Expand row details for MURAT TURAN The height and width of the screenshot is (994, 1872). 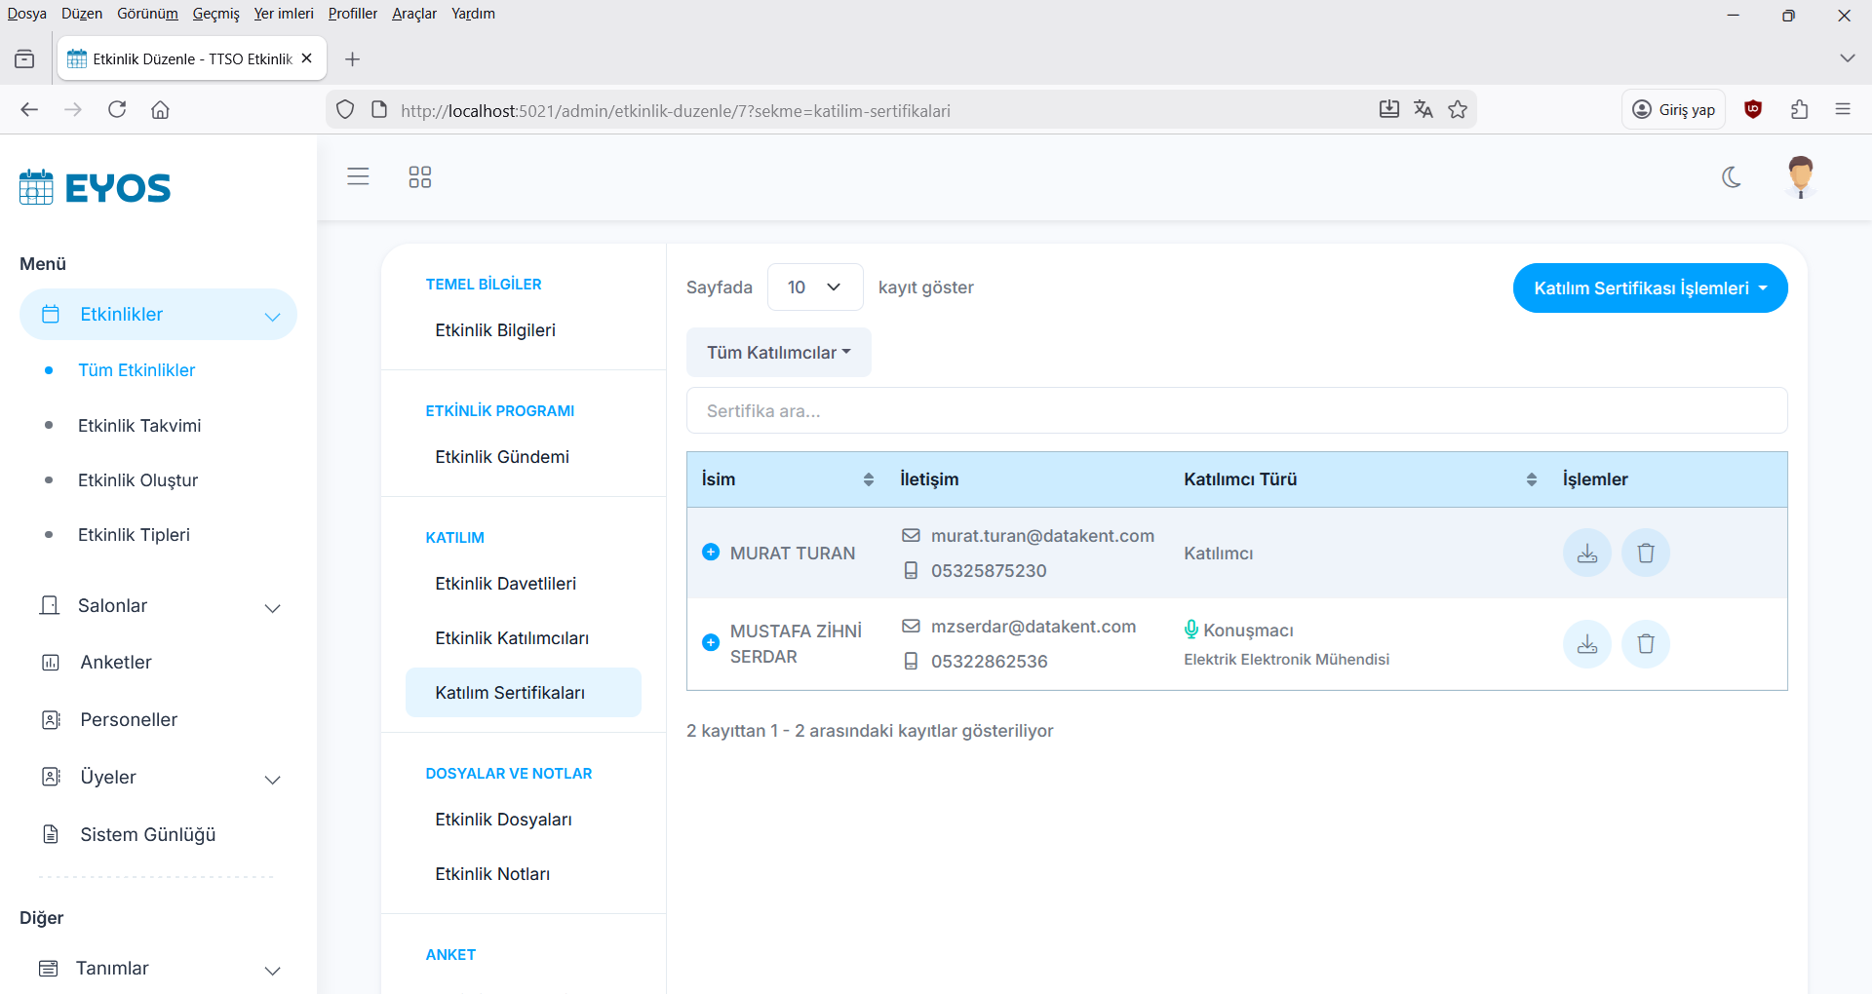point(711,553)
